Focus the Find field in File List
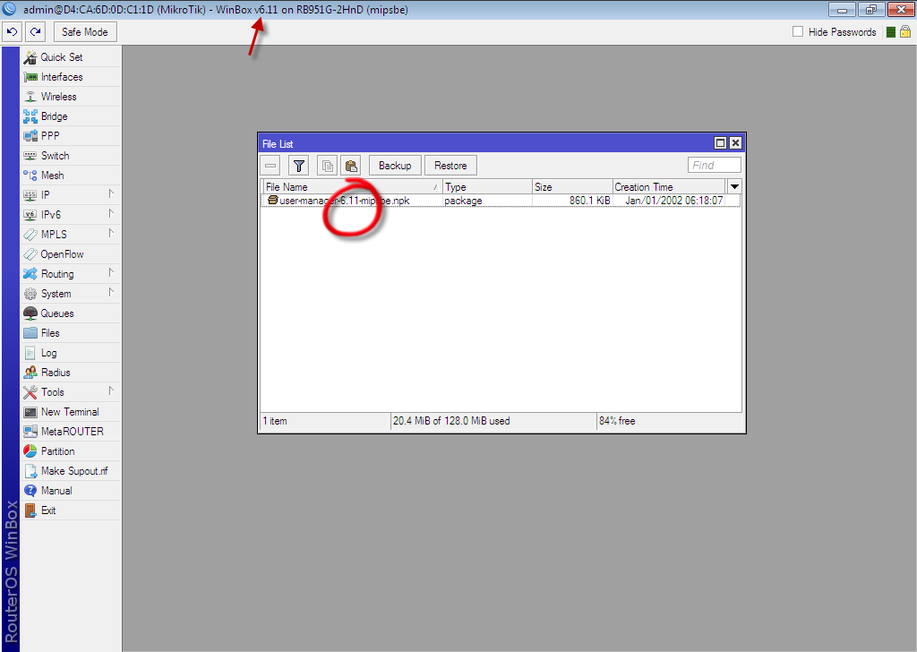The height and width of the screenshot is (652, 917). point(714,166)
